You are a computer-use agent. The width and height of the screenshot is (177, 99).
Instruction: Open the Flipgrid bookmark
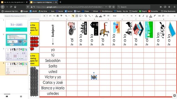(x=143, y=11)
